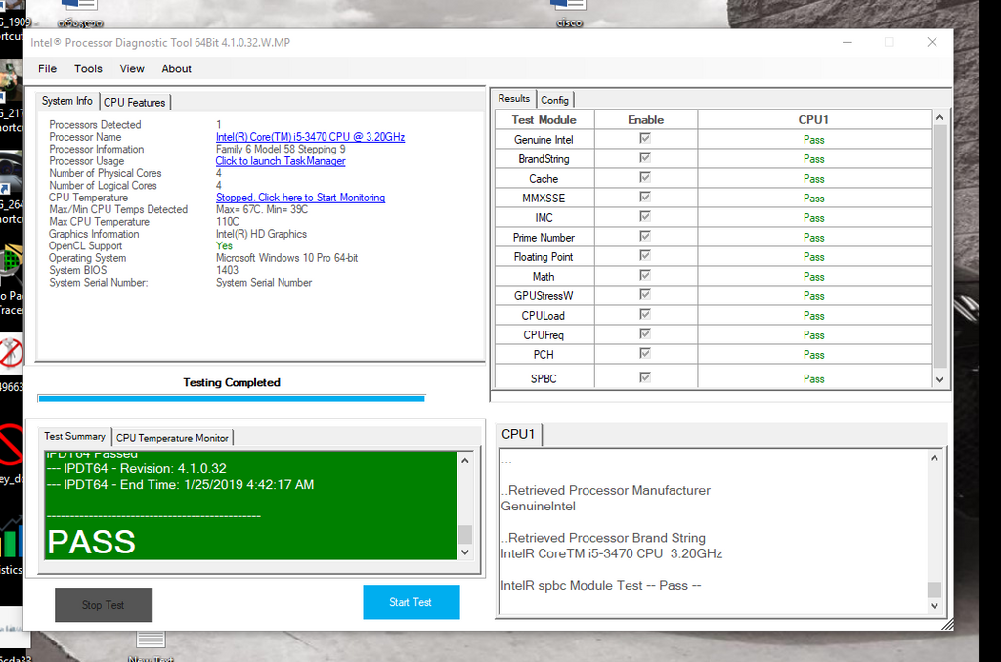The width and height of the screenshot is (1001, 662).
Task: Open the CPU Temperature Monitor tab
Action: coord(172,438)
